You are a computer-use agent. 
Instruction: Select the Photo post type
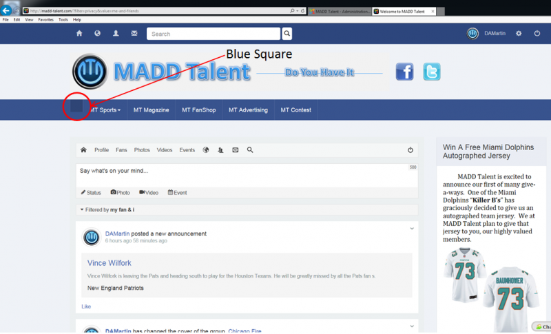pyautogui.click(x=120, y=192)
